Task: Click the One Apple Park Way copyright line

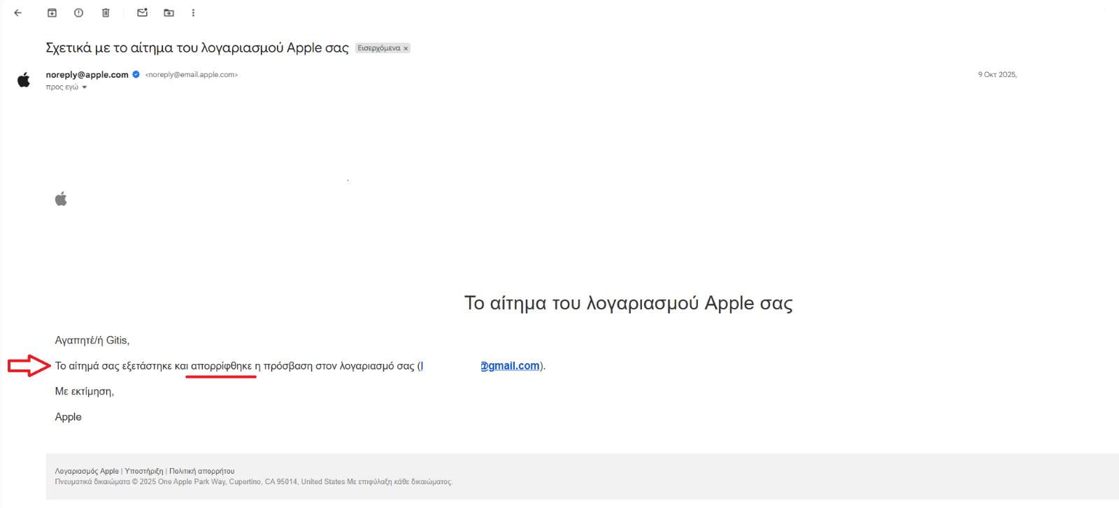Action: (x=254, y=482)
